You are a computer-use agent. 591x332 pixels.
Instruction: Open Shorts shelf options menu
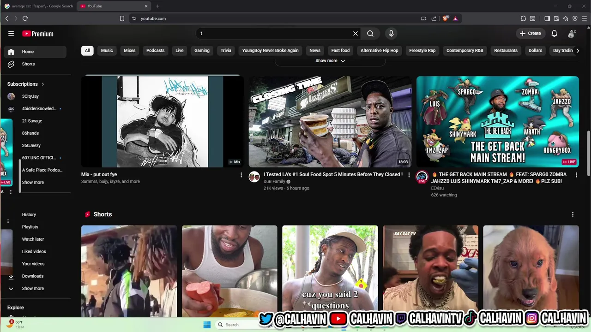(573, 214)
